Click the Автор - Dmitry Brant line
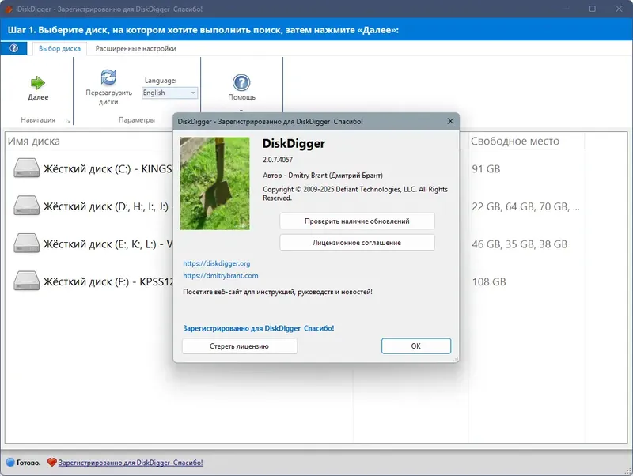The height and width of the screenshot is (476, 633). [x=323, y=176]
